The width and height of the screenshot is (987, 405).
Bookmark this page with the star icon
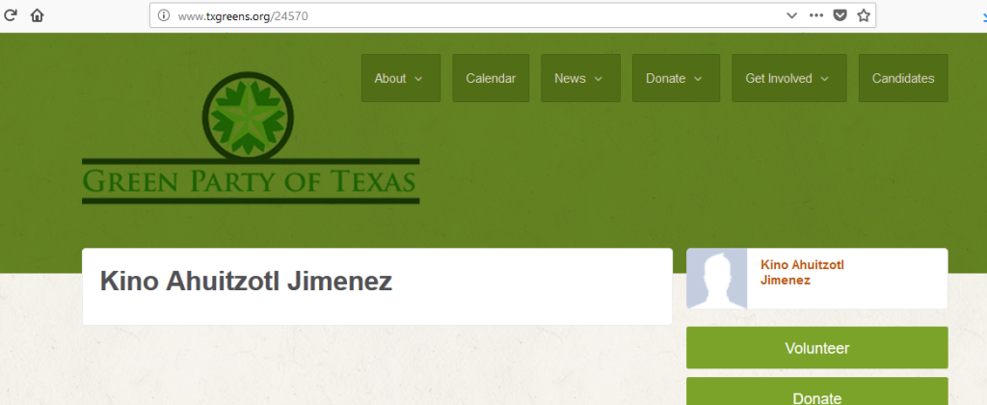(x=864, y=15)
